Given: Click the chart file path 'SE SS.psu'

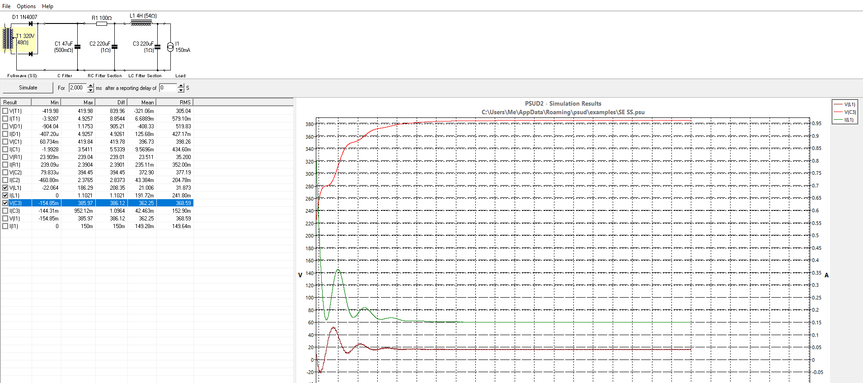Looking at the screenshot, I should (631, 112).
